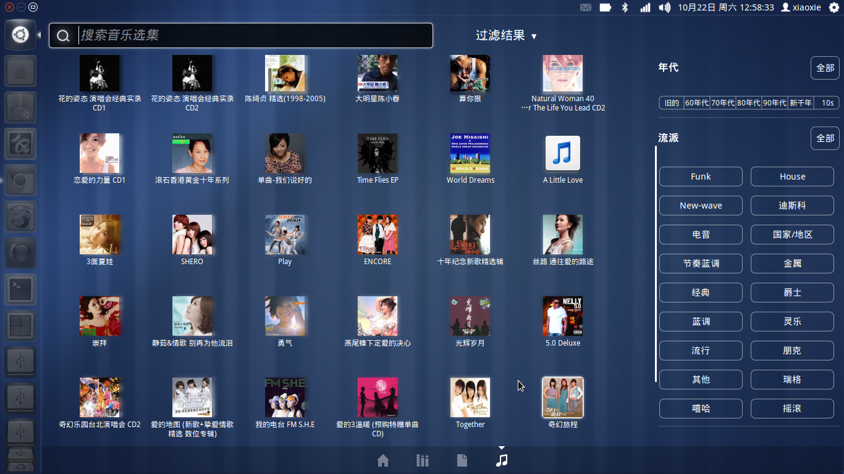Toggle the House genre filter
This screenshot has height=474, width=844.
pos(792,177)
